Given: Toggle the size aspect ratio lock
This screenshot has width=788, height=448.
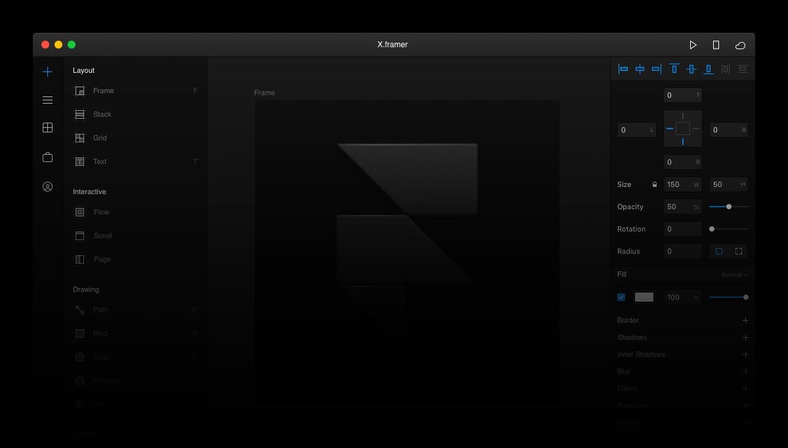Looking at the screenshot, I should (x=654, y=184).
